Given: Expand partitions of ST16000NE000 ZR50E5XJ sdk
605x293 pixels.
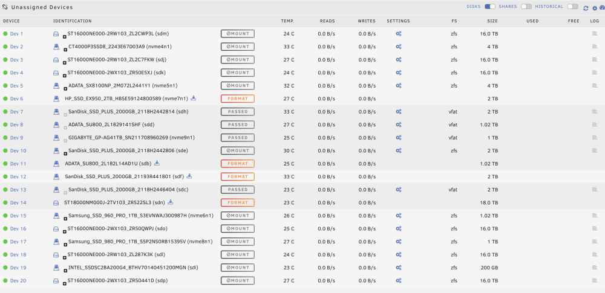Looking at the screenshot, I should coord(65,75).
